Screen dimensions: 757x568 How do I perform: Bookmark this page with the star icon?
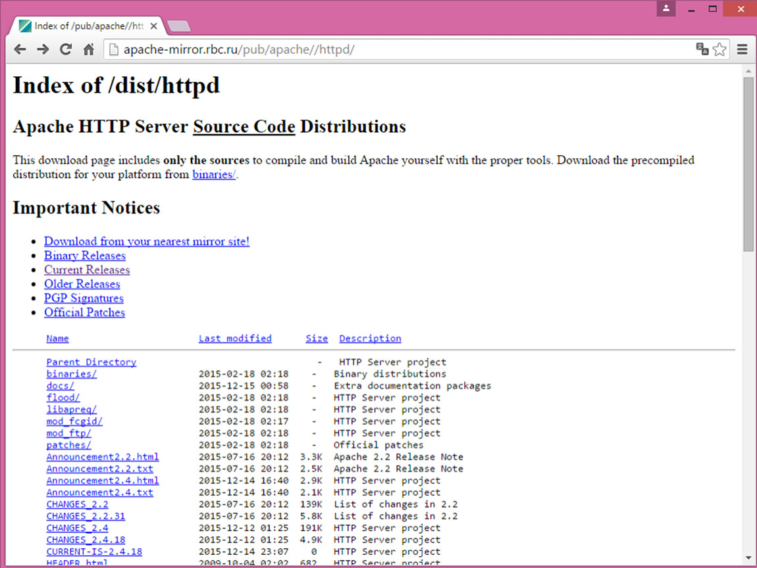click(x=719, y=49)
